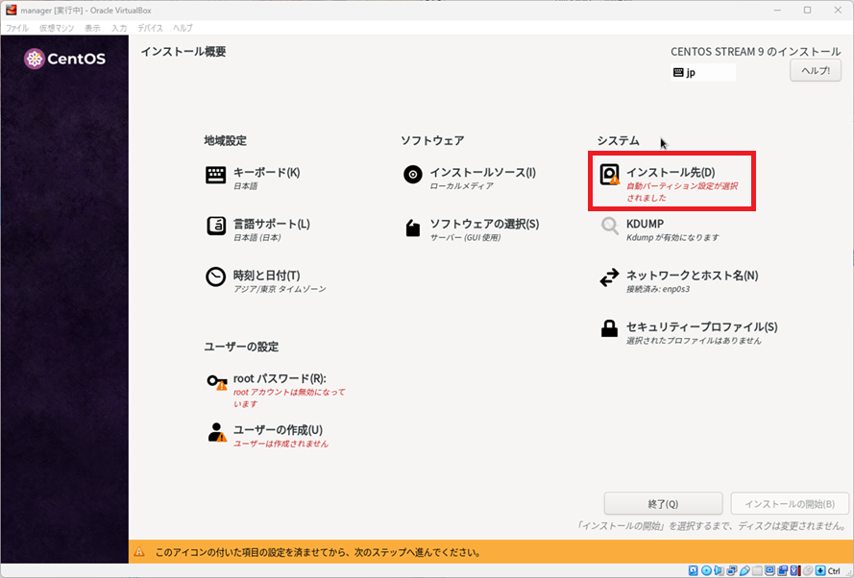Open the Keyboard (K) settings icon
854x578 pixels.
216,175
